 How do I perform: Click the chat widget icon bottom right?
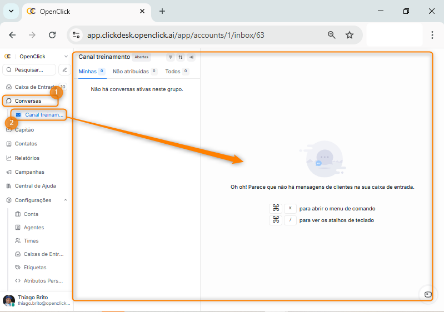tap(427, 294)
